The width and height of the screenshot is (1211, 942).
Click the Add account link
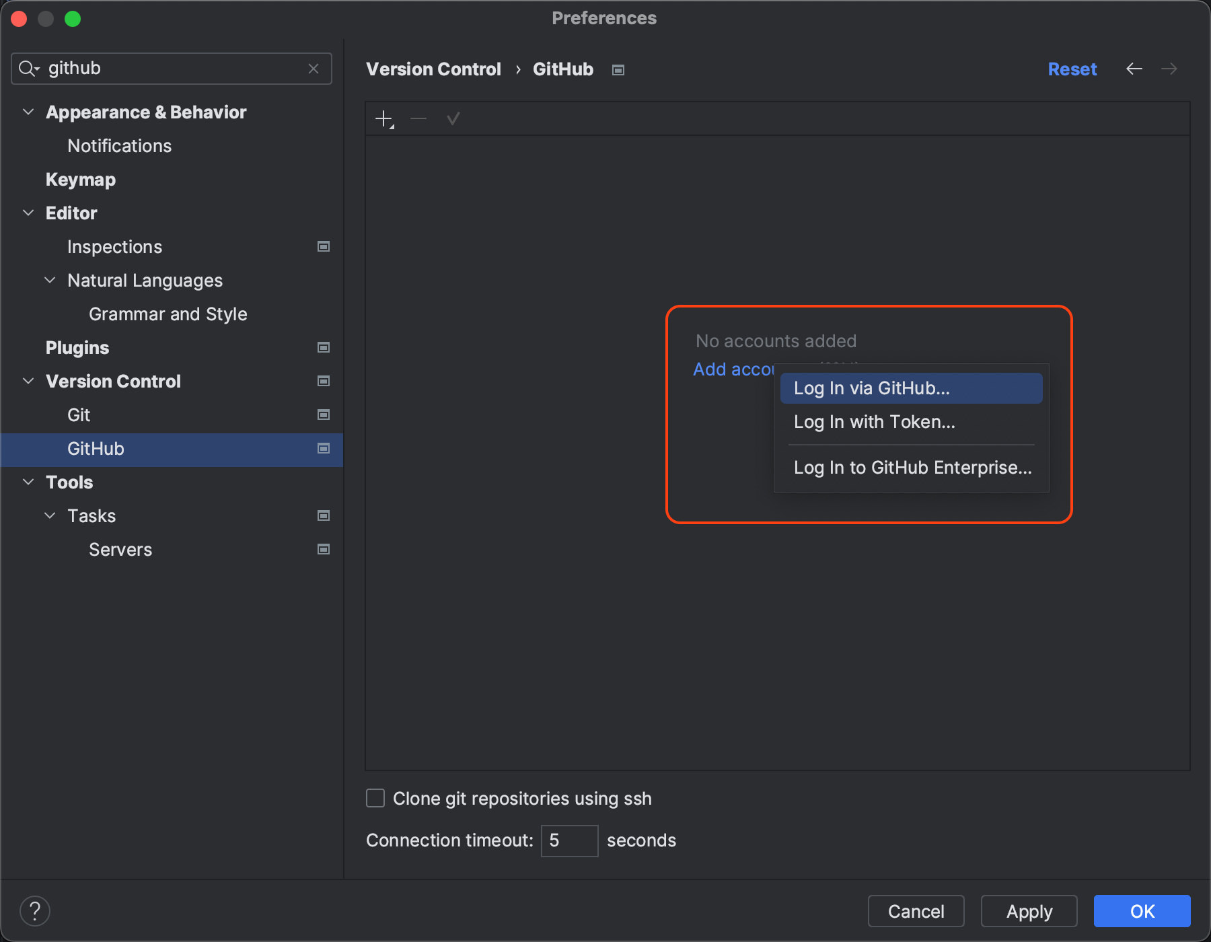(733, 369)
